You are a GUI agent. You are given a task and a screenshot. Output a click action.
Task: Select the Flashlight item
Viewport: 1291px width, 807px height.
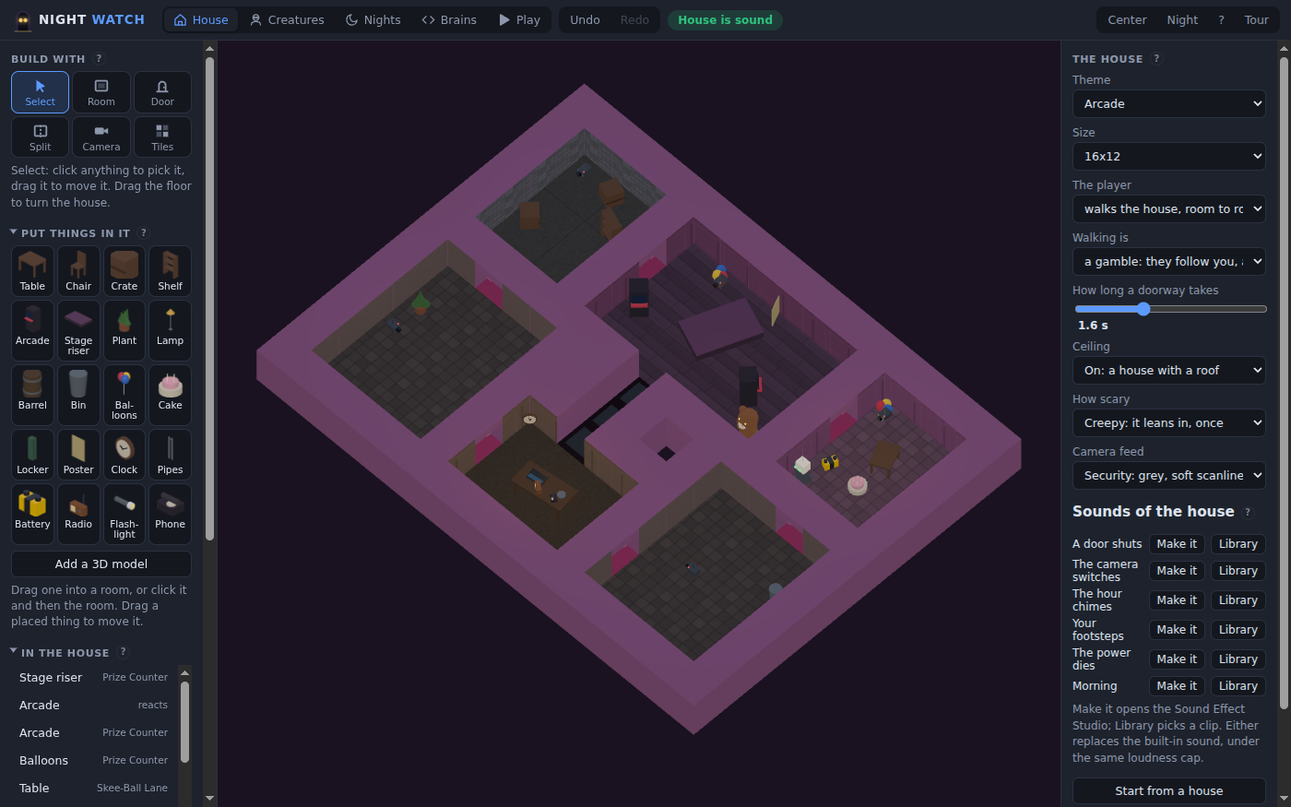tap(124, 514)
